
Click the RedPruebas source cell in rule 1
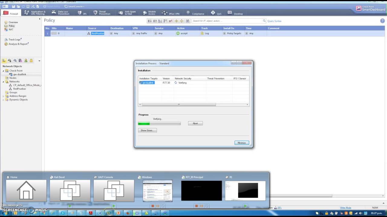coord(97,33)
